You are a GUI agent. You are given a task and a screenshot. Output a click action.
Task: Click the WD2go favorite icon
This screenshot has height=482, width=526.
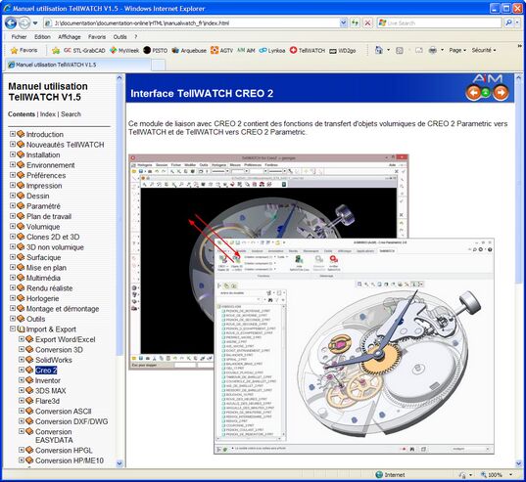[x=333, y=51]
